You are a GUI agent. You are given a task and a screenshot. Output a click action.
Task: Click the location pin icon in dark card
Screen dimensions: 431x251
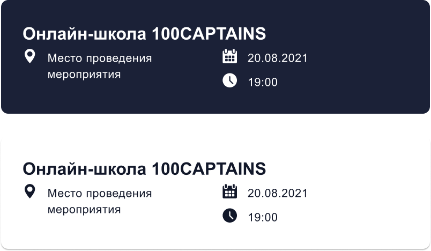pos(29,56)
